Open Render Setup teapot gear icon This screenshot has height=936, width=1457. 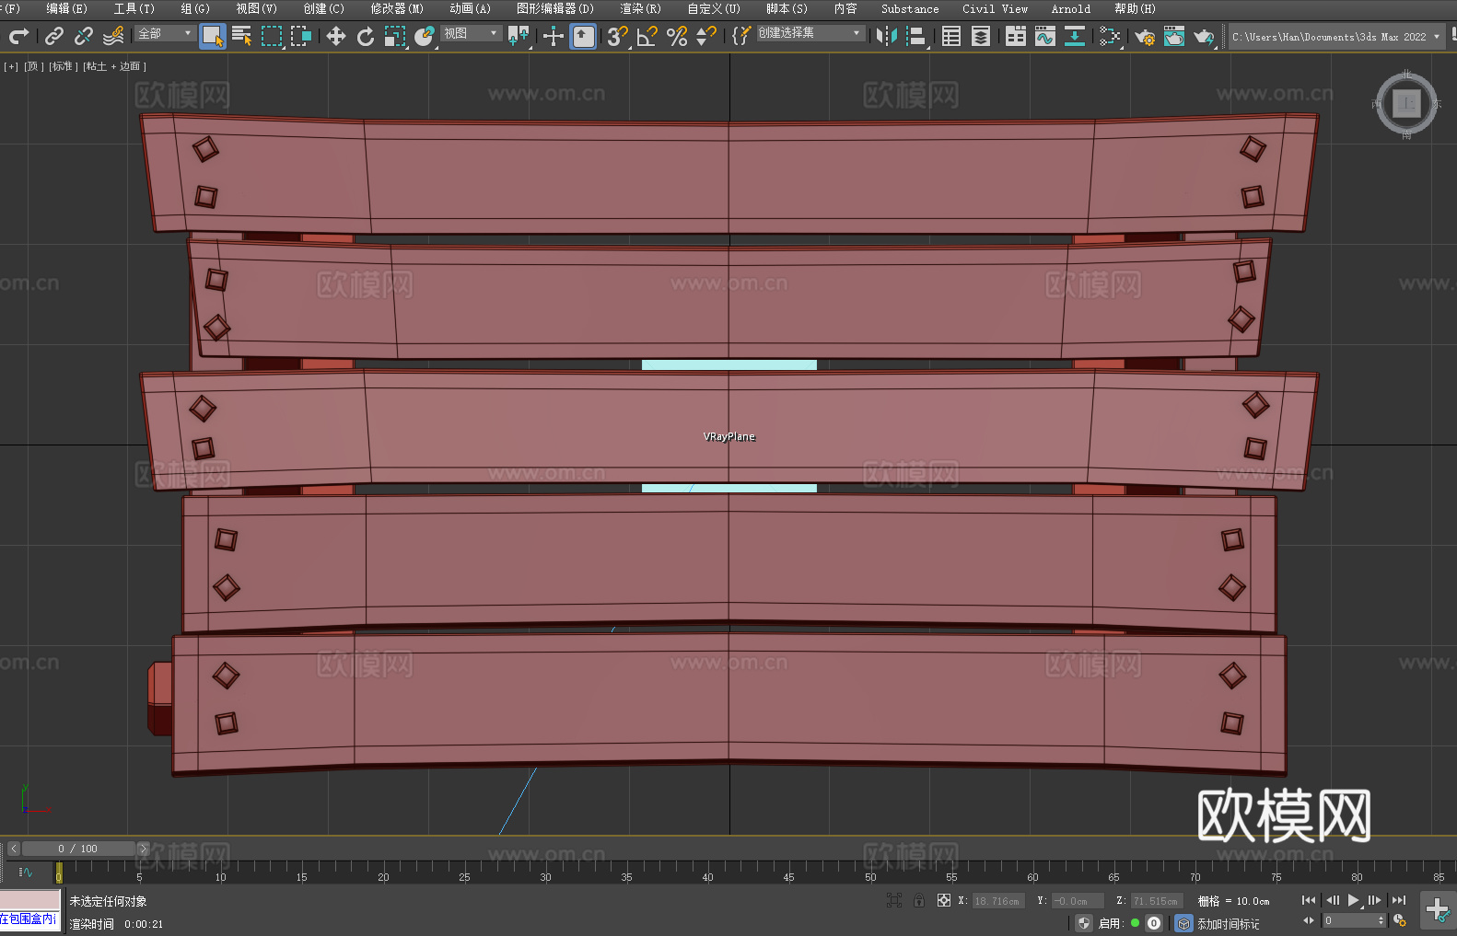(x=1145, y=36)
